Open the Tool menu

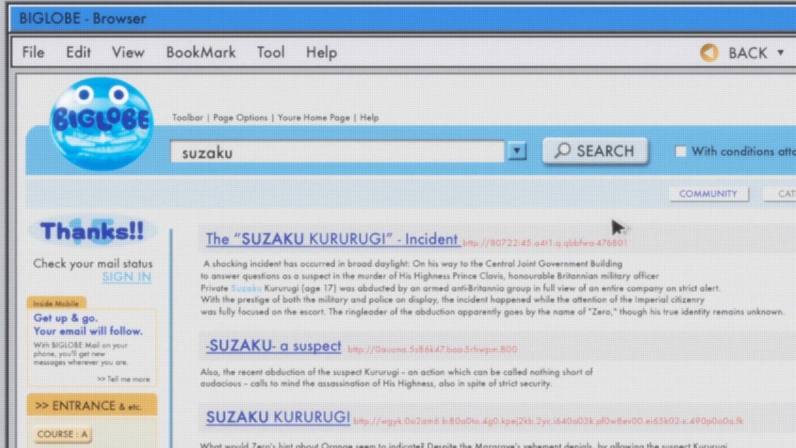tap(271, 52)
